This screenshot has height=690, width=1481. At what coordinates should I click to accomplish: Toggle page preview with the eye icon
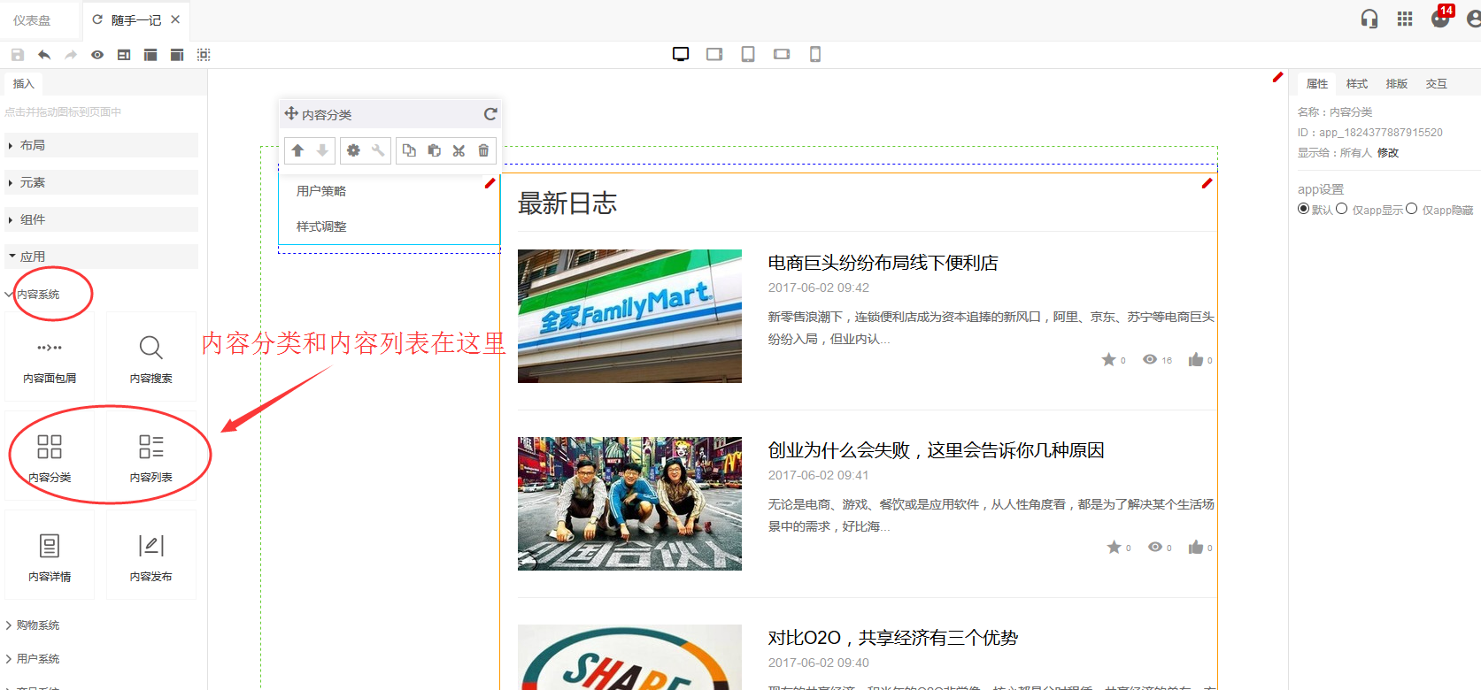click(97, 55)
